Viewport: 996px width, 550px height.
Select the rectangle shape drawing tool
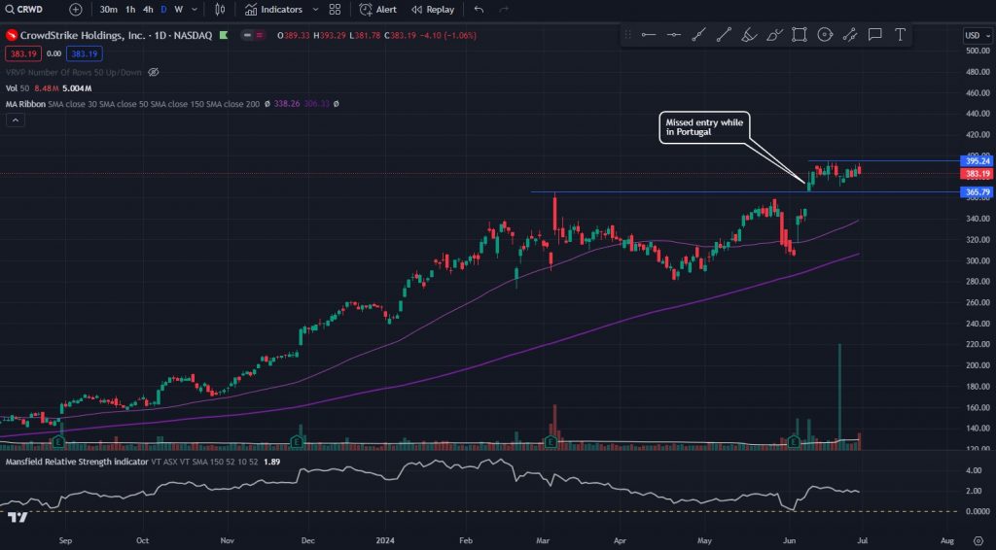[x=799, y=35]
